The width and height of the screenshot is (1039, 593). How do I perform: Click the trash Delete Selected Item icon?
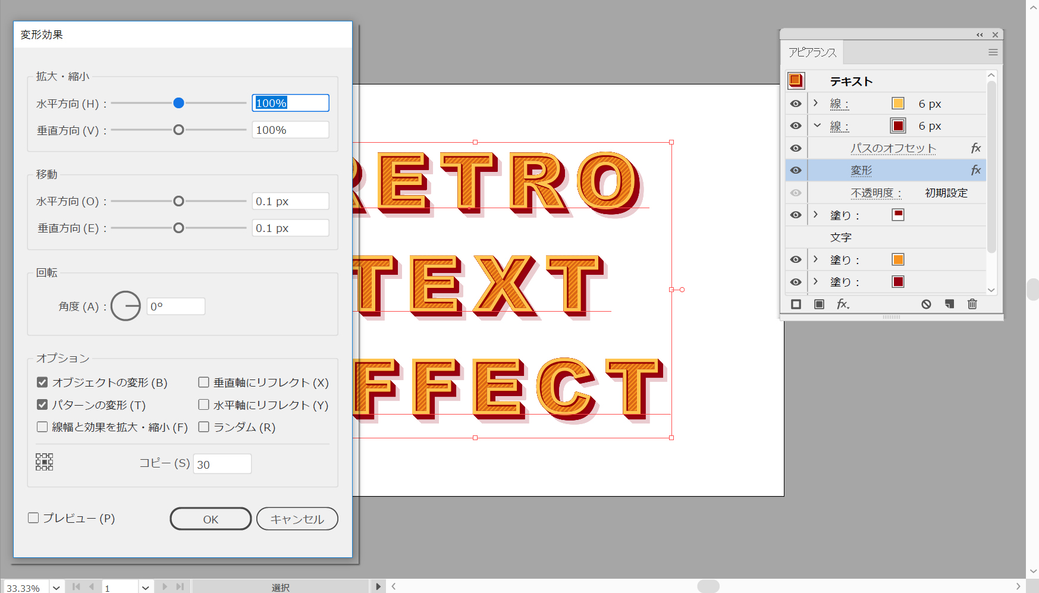pyautogui.click(x=972, y=305)
